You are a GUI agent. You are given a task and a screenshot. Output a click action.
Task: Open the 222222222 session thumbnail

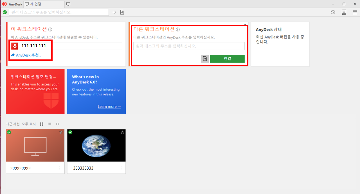point(35,145)
